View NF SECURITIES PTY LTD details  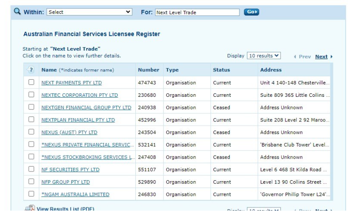[x=70, y=169]
